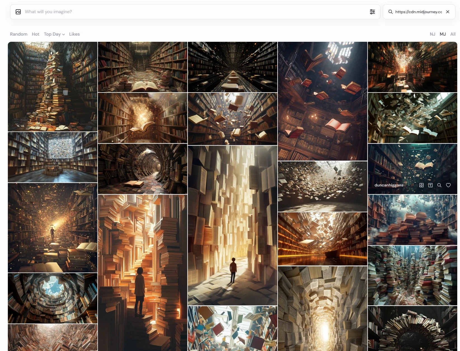Open image of open book on library floor

(142, 67)
